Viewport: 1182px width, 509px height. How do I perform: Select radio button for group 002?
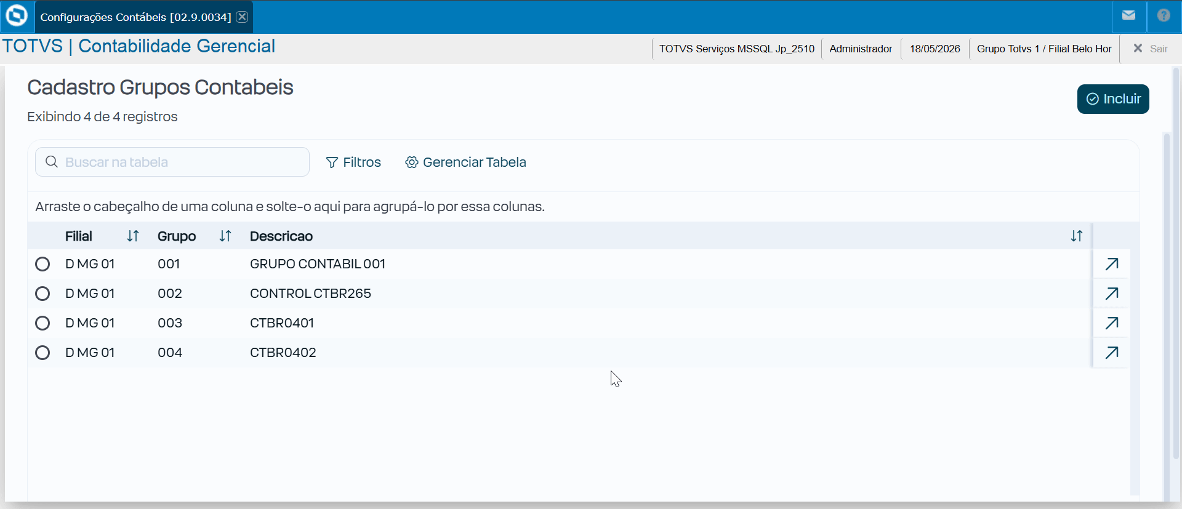[x=42, y=294]
